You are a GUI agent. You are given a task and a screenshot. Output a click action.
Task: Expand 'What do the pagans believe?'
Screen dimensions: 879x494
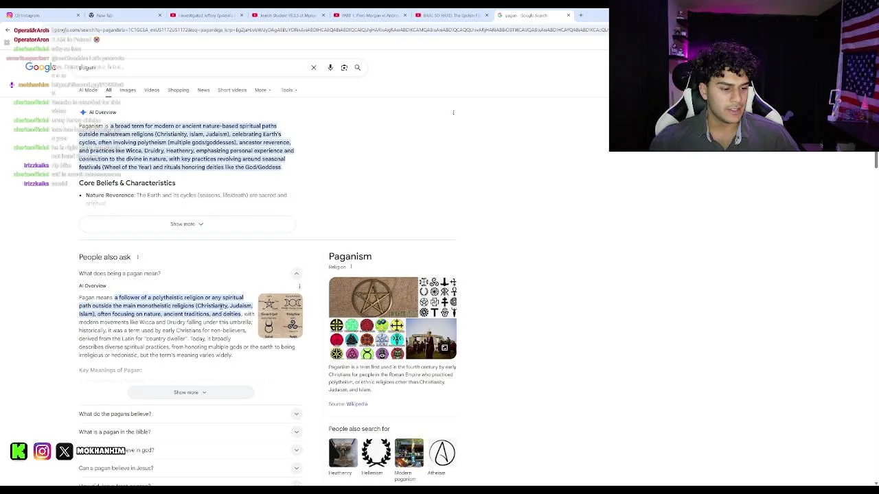point(190,414)
